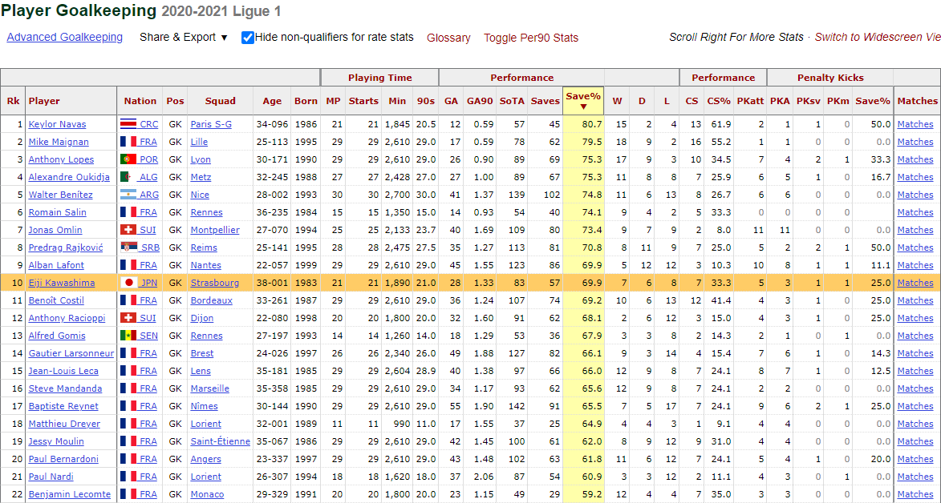Open Marseille squad page
The height and width of the screenshot is (503, 941).
tap(210, 388)
